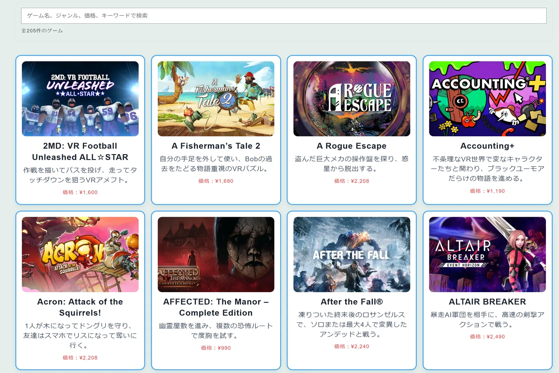This screenshot has width=559, height=373.
Task: Click the 全205件のゲーム count text
Action: pyautogui.click(x=42, y=31)
